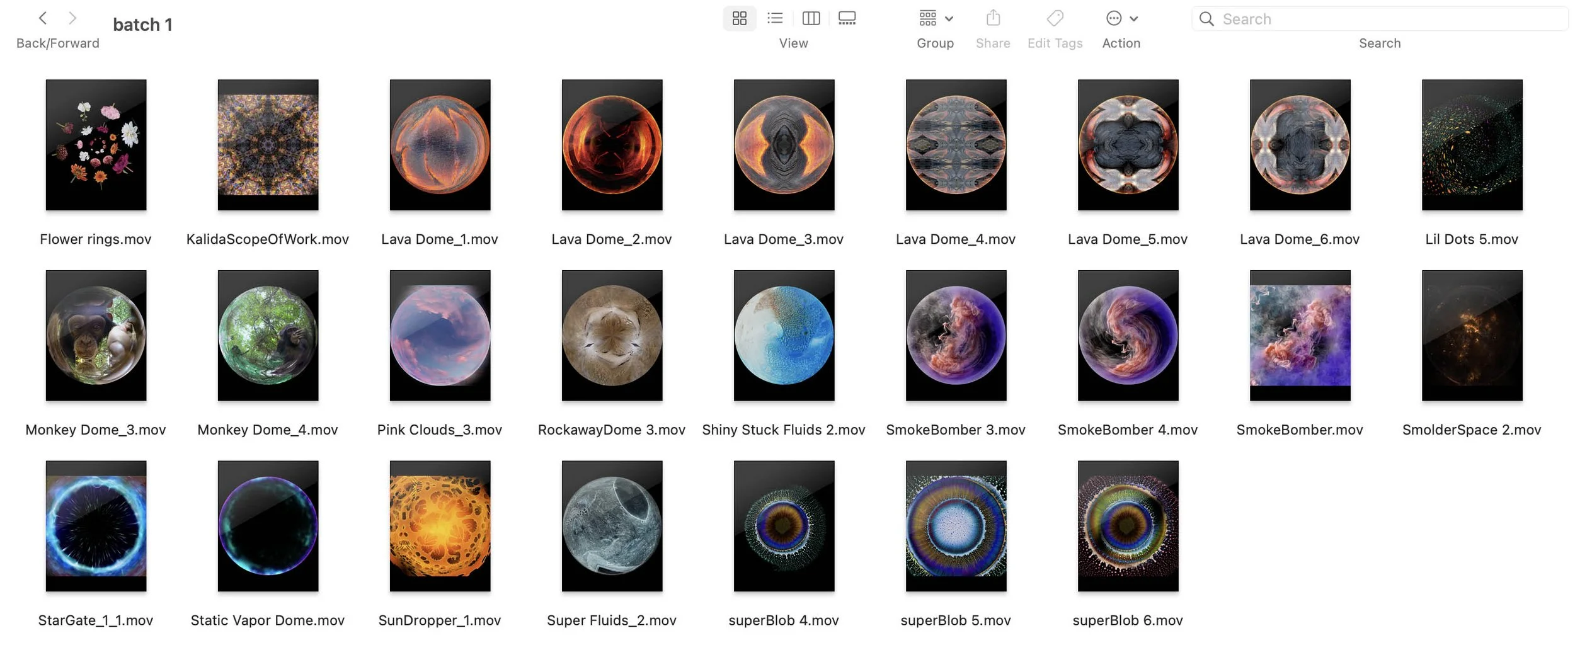Image resolution: width=1575 pixels, height=667 pixels.
Task: Select Flower rings.mov thumbnail
Action: pos(96,145)
